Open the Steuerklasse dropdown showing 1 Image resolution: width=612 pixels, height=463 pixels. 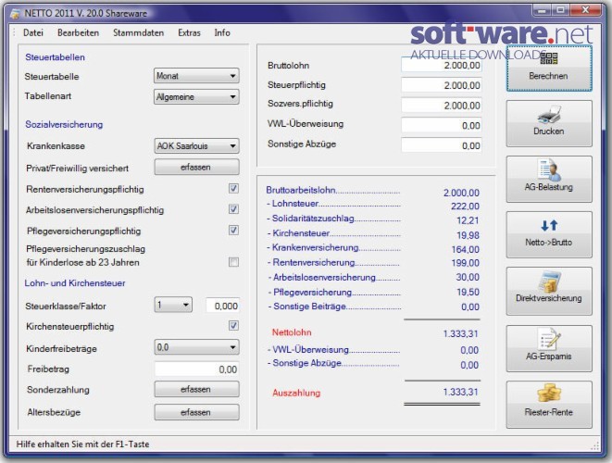pos(173,305)
